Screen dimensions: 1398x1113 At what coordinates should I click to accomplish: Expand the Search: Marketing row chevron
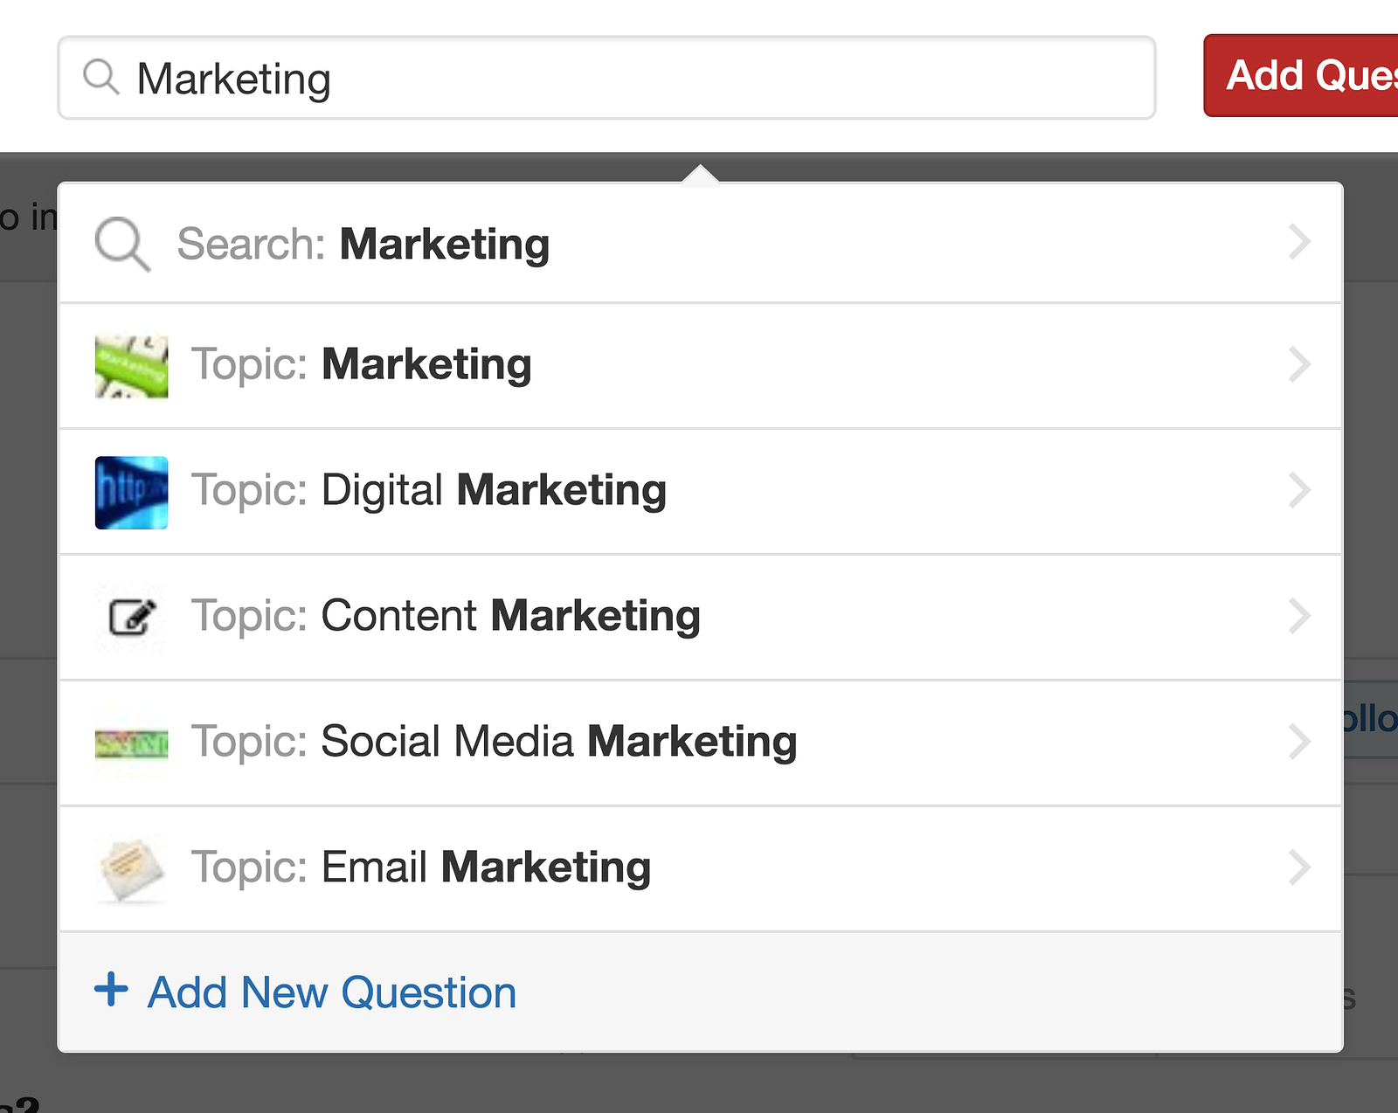1300,242
